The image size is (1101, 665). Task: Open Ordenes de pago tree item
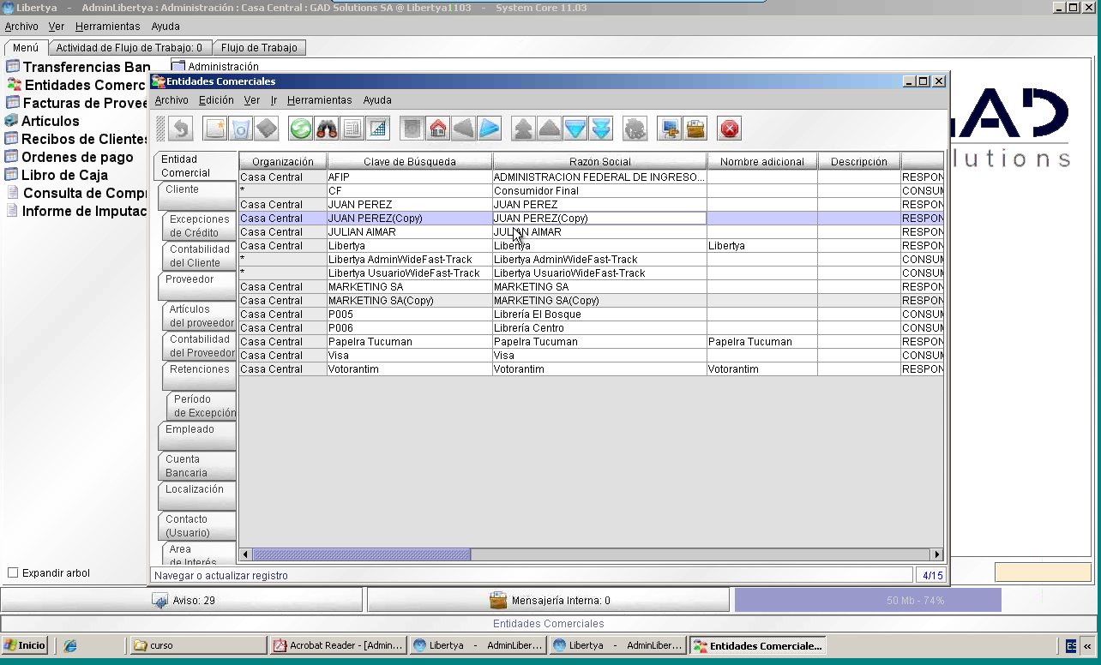point(69,157)
